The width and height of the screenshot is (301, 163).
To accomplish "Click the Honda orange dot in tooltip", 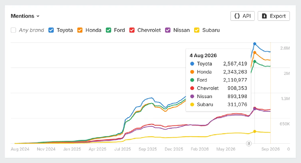I will click(x=192, y=72).
